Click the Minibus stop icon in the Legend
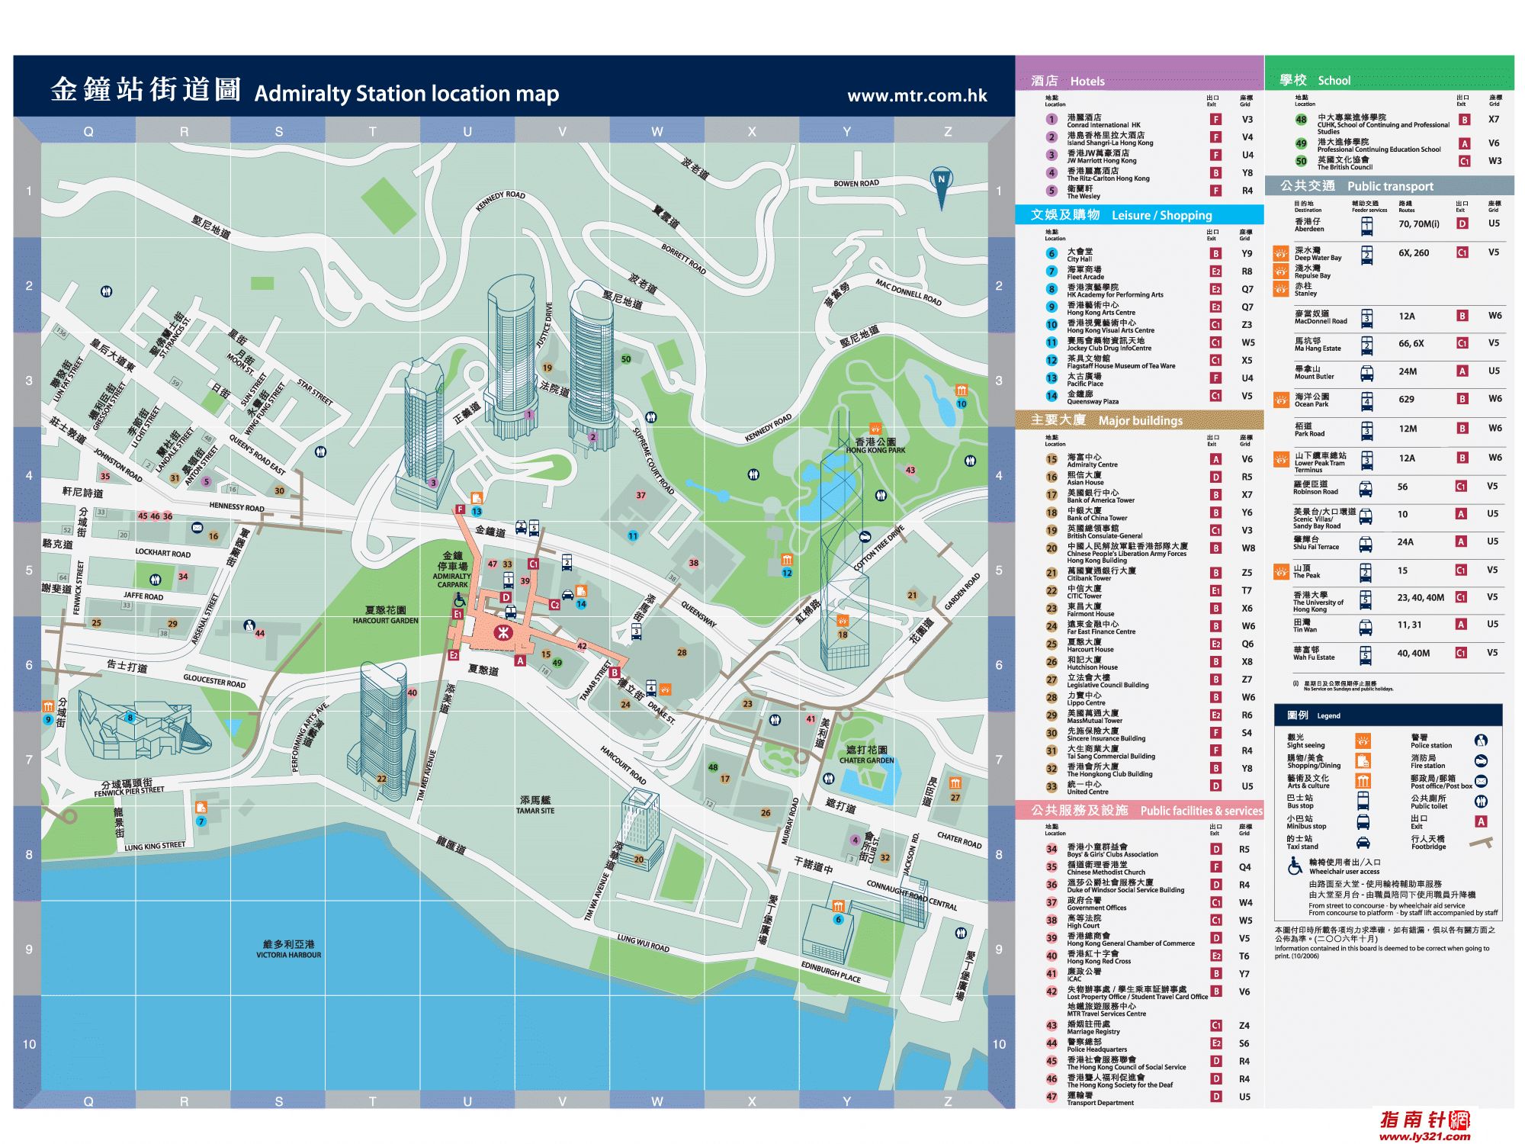 pos(1363,821)
